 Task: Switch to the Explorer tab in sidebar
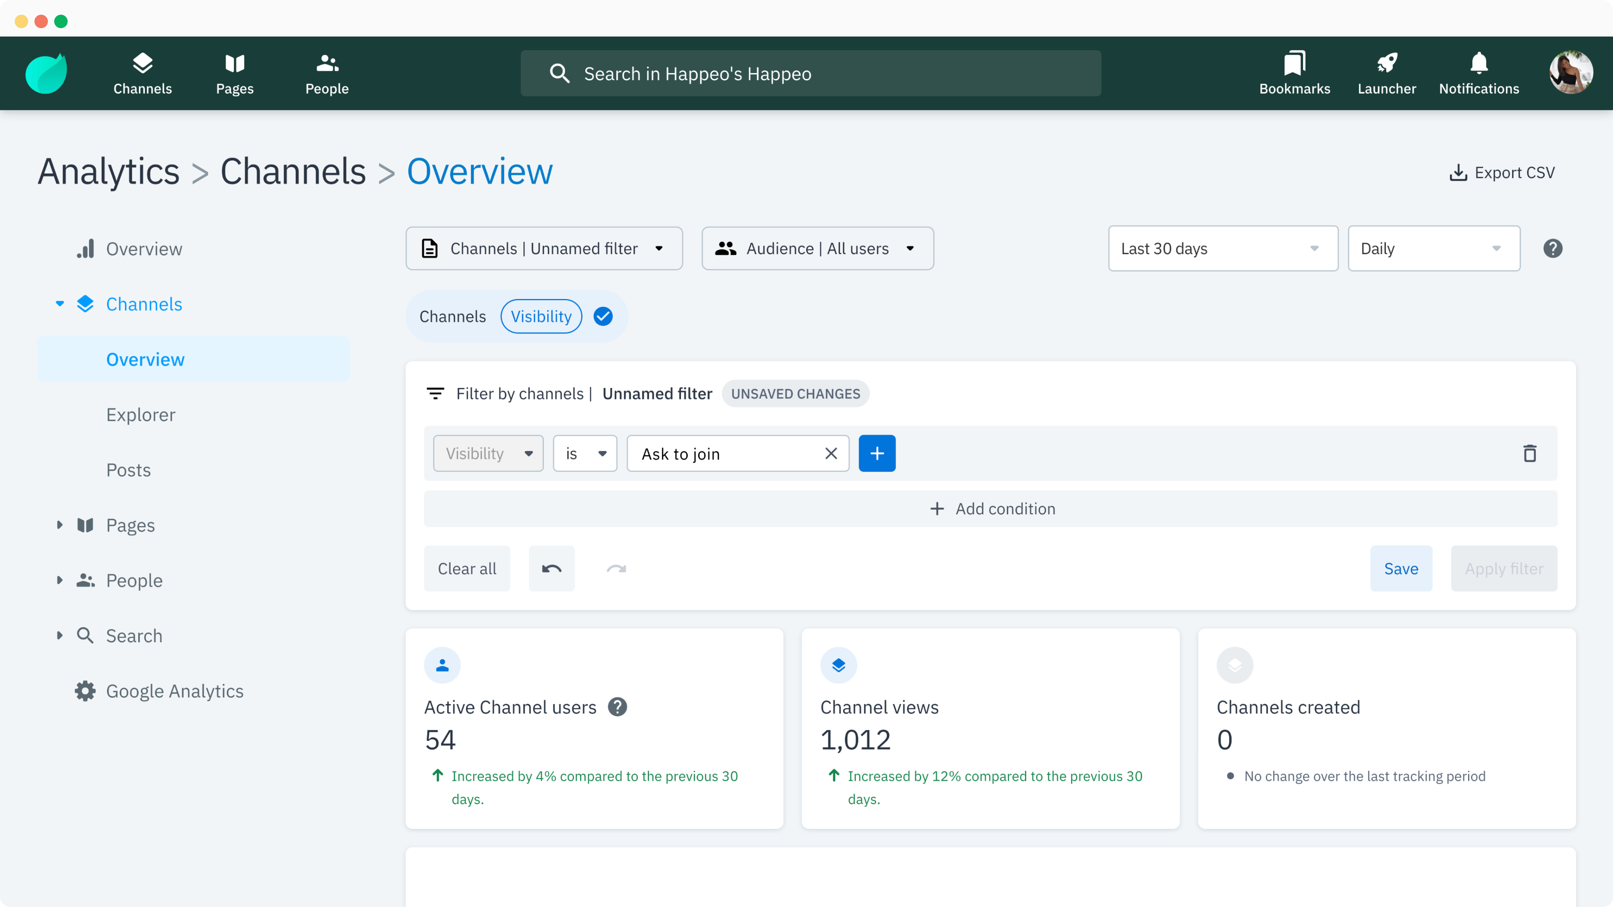pyautogui.click(x=140, y=414)
